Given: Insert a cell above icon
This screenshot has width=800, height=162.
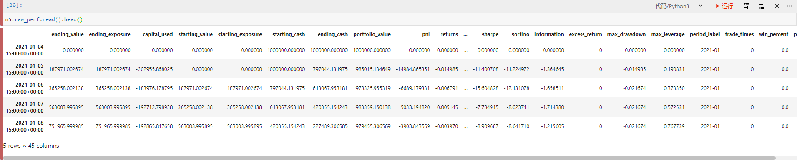Looking at the screenshot, I should (746, 6).
